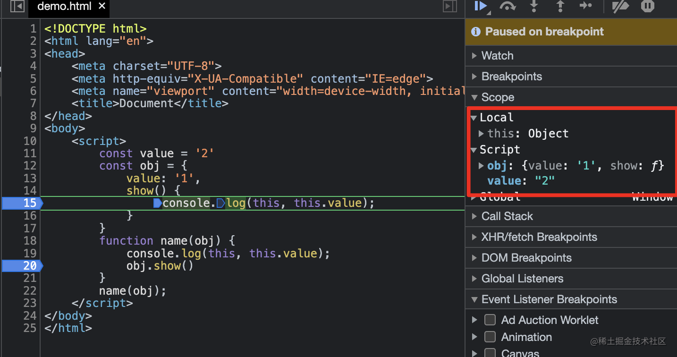Image resolution: width=677 pixels, height=357 pixels.
Task: Click the Step arrow icon
Action: pyautogui.click(x=585, y=6)
